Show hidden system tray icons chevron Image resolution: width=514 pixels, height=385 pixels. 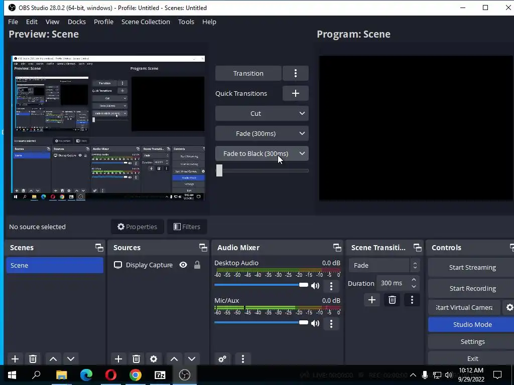pos(413,375)
